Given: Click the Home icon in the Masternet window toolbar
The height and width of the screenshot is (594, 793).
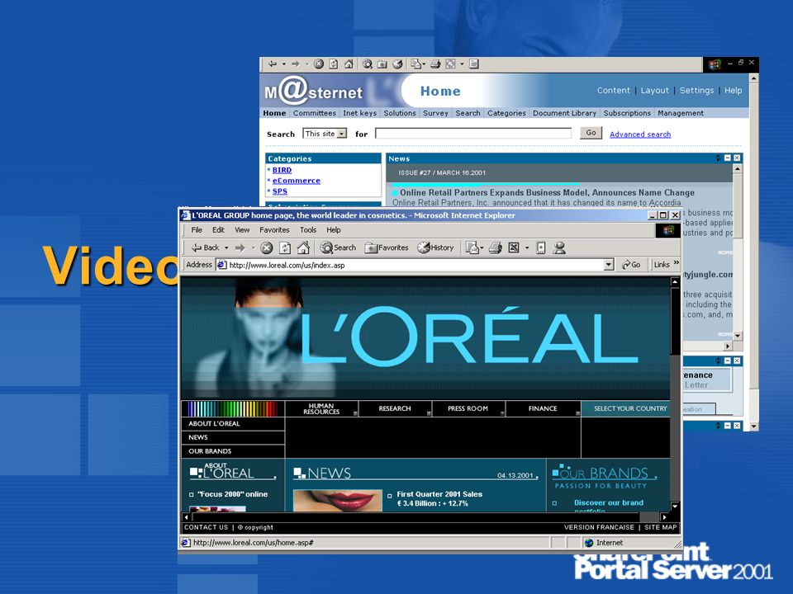Looking at the screenshot, I should (x=349, y=64).
